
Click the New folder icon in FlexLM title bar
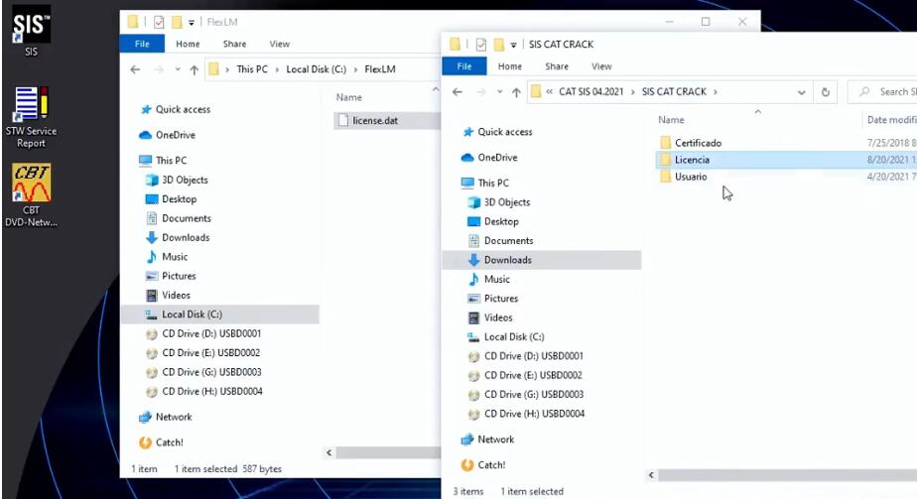tap(177, 22)
